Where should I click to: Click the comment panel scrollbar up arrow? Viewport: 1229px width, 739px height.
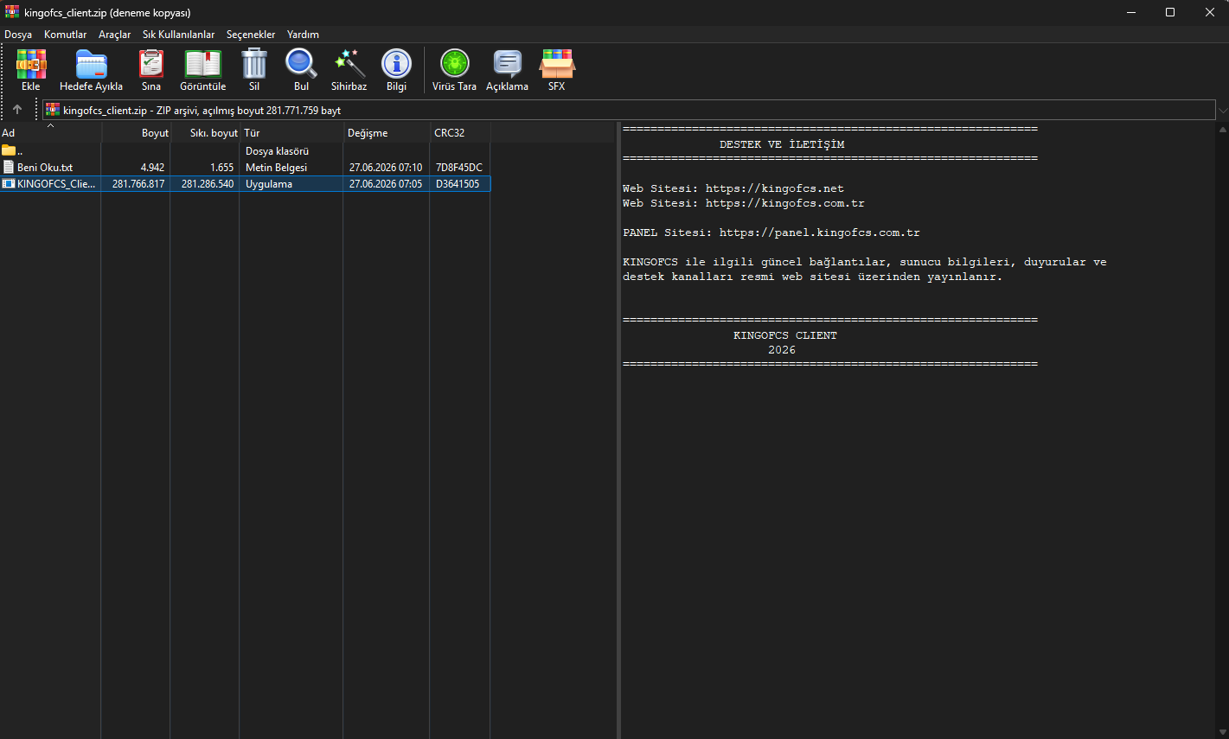pyautogui.click(x=1222, y=130)
